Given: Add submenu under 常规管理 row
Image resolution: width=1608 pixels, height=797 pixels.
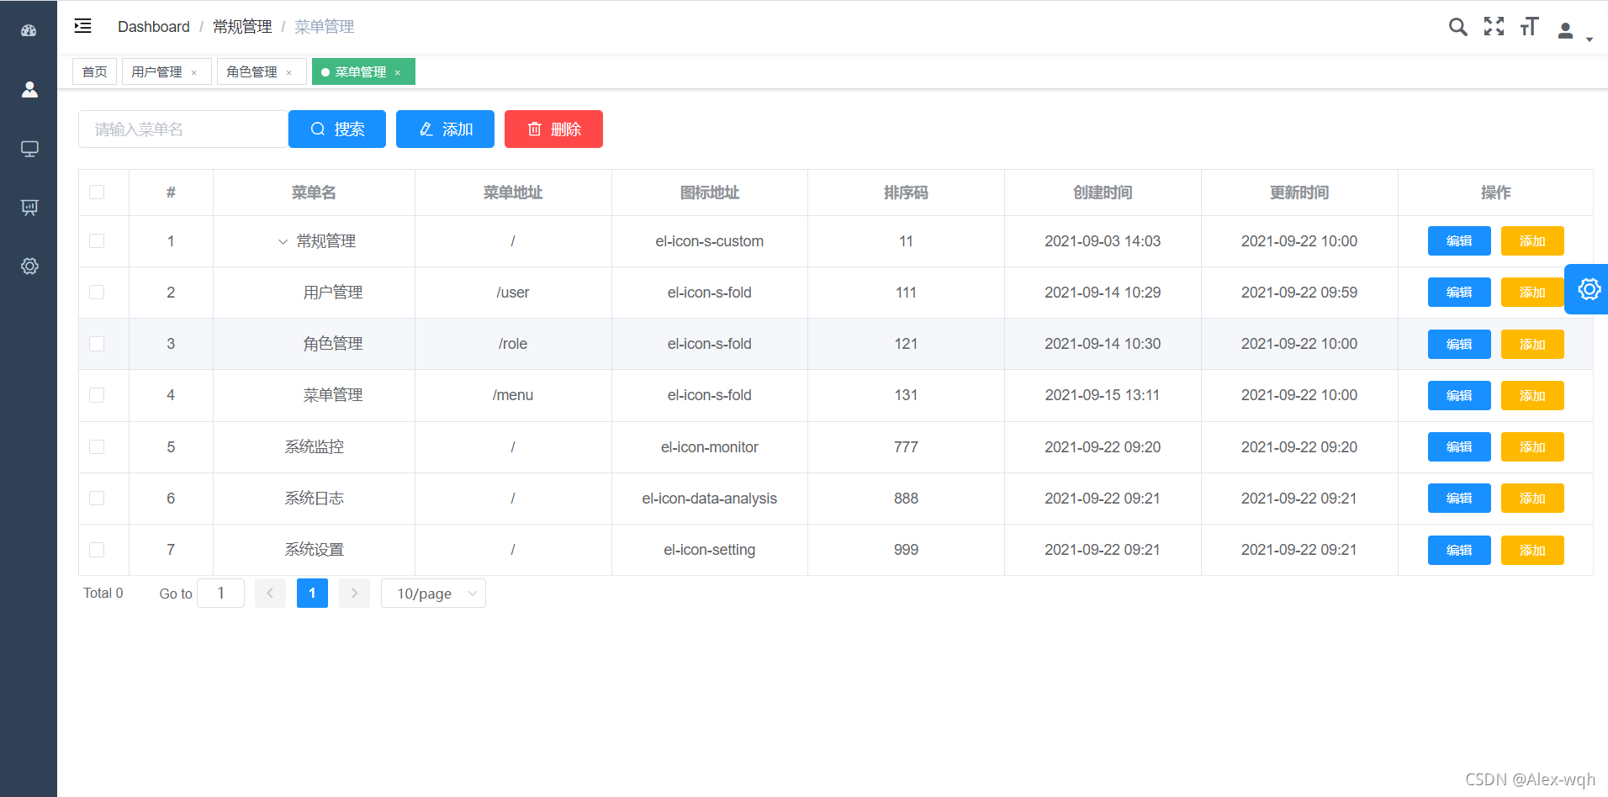Looking at the screenshot, I should (x=1532, y=241).
